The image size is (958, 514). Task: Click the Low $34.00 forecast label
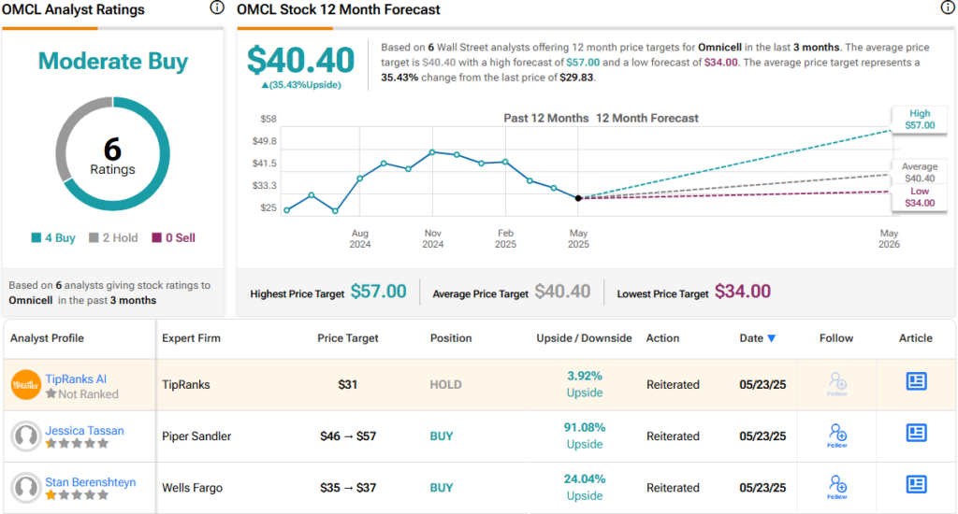(x=920, y=197)
